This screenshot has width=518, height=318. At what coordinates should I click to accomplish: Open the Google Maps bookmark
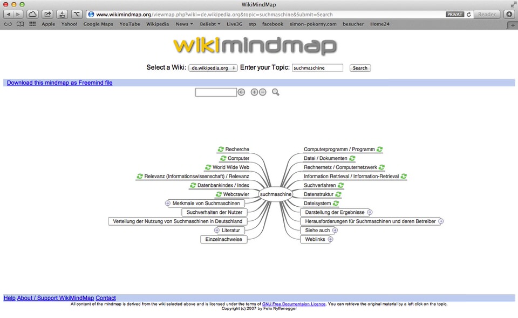[x=98, y=24]
